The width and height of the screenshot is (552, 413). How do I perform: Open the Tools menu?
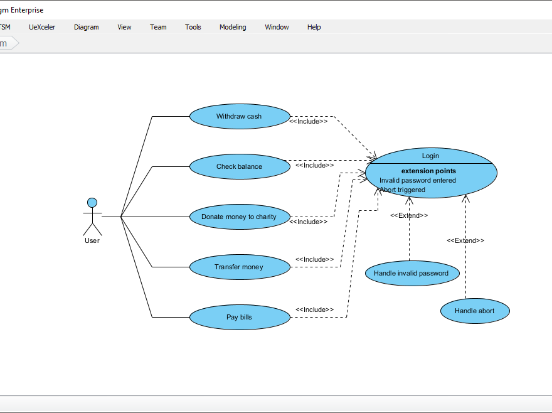point(193,27)
